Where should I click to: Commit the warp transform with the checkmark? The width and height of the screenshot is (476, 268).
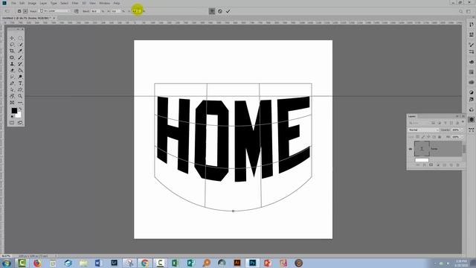(228, 11)
